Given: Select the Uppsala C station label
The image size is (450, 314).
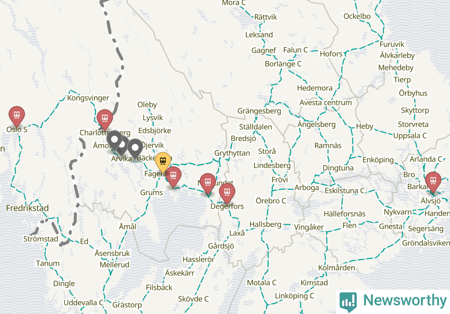Looking at the screenshot, I should click(410, 136).
